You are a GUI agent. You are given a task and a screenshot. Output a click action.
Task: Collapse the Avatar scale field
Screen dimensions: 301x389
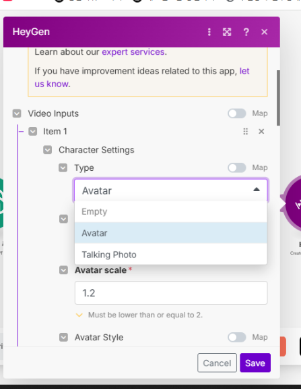coord(63,270)
